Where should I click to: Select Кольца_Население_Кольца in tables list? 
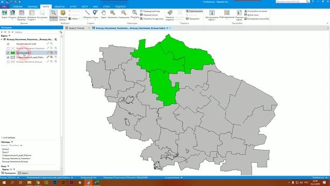point(15,161)
